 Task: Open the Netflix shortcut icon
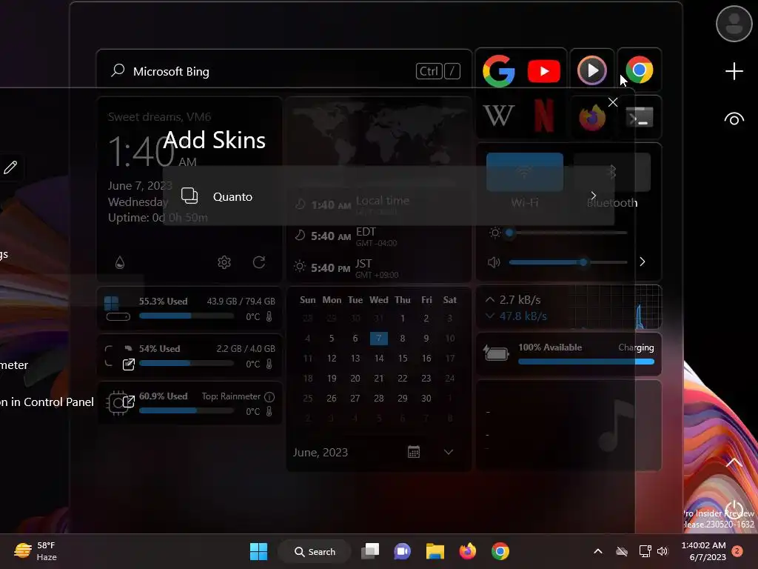[x=544, y=115]
